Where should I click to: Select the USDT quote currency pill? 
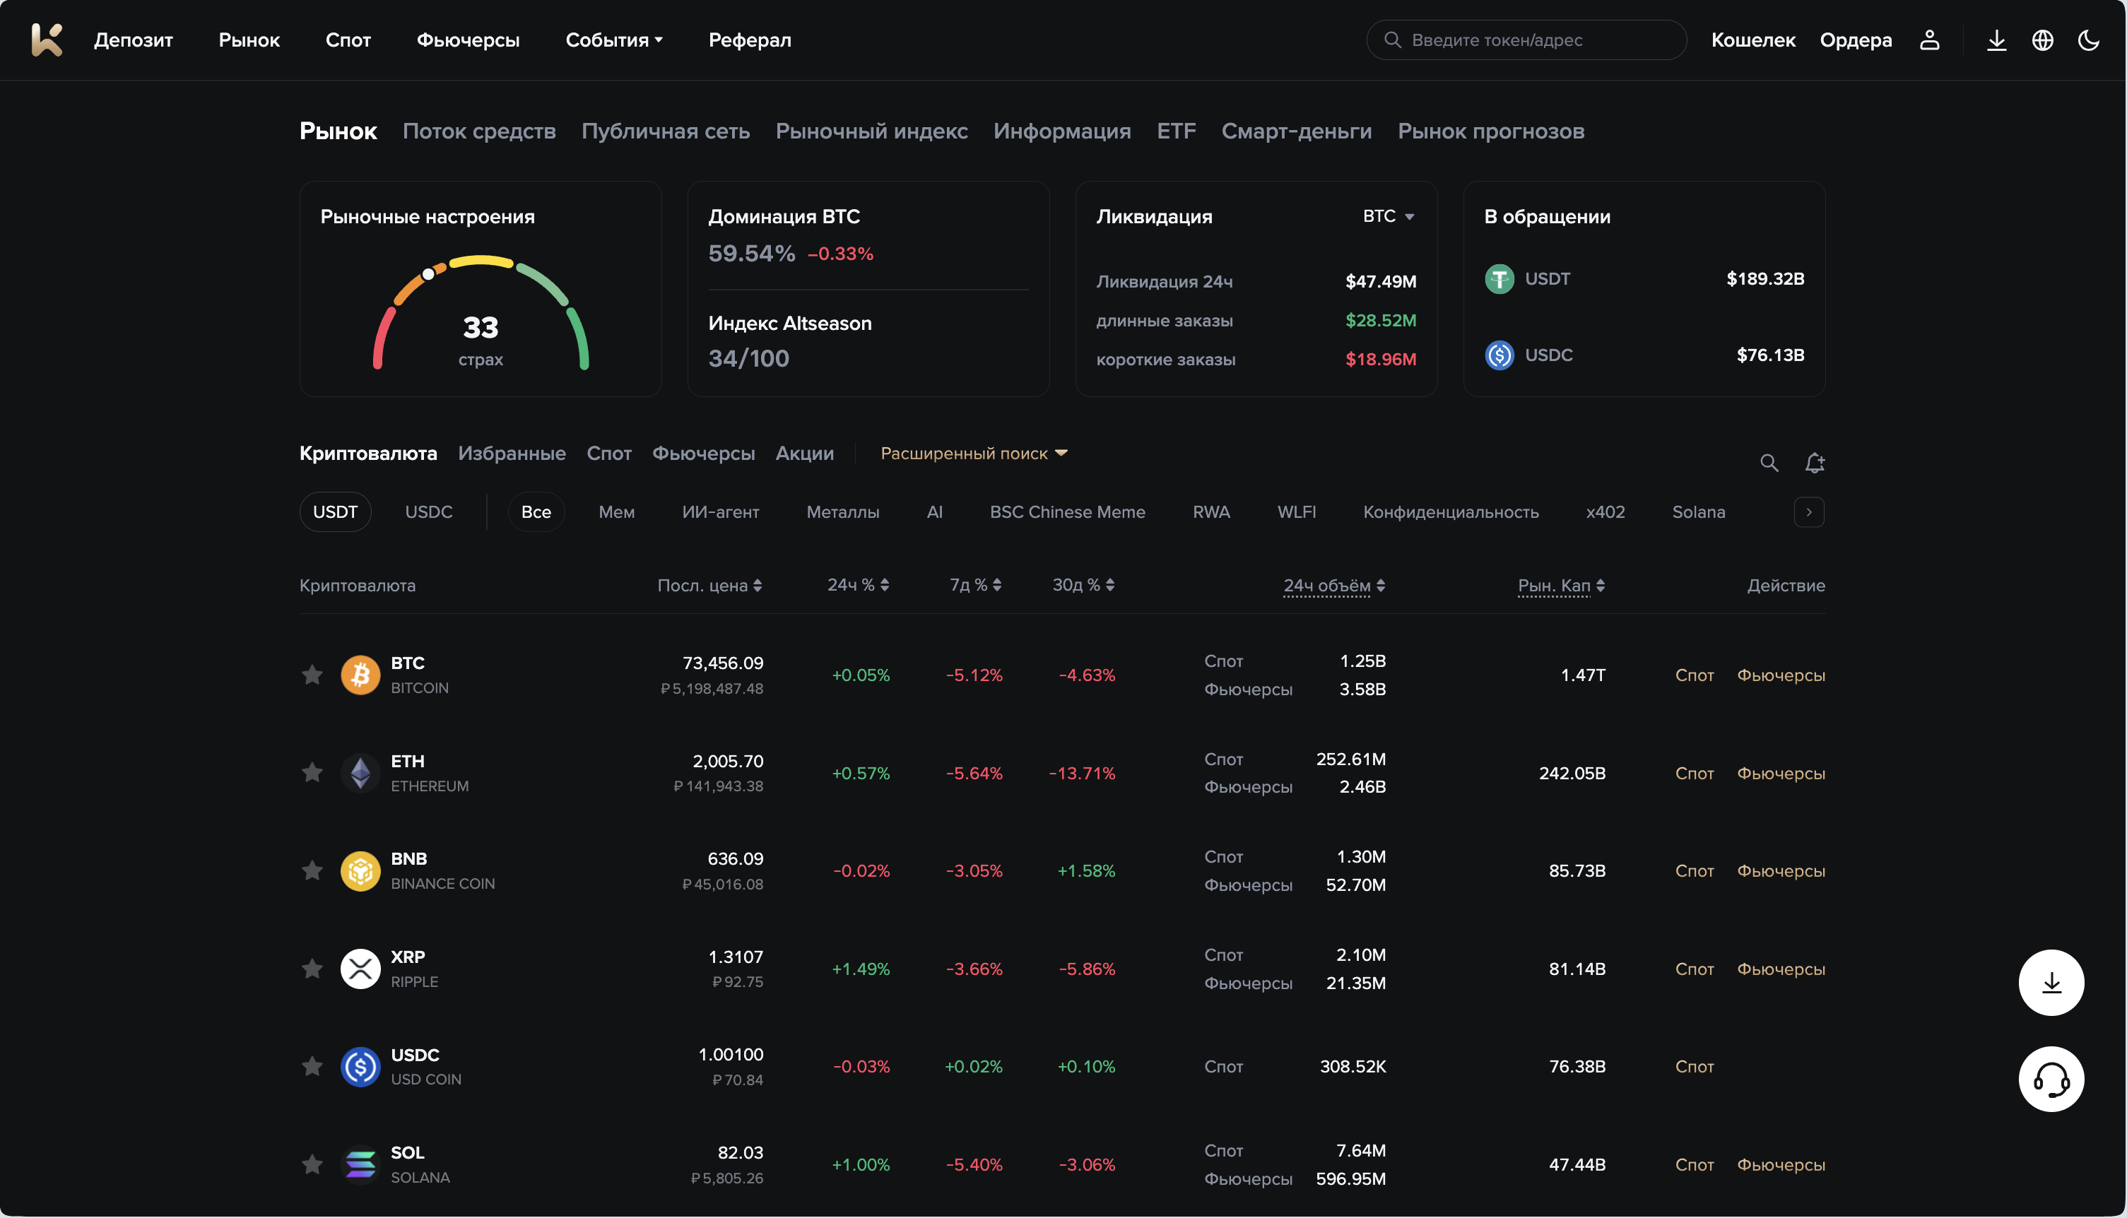pos(336,512)
